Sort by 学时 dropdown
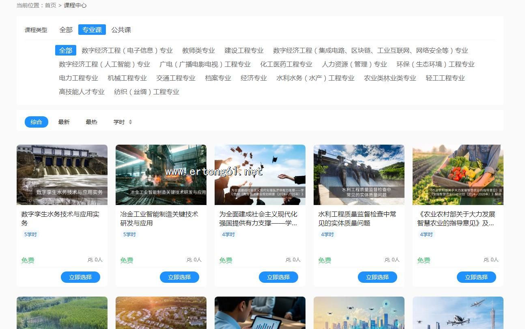The width and height of the screenshot is (525, 329). [119, 122]
